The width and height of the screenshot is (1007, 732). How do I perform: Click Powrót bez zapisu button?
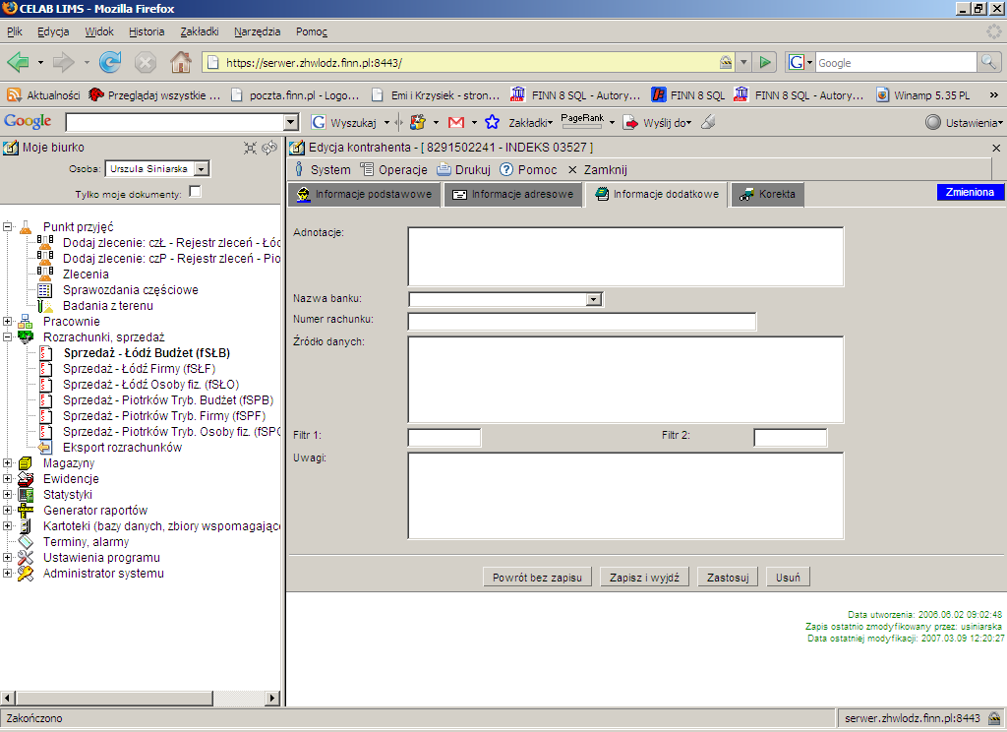(x=538, y=578)
